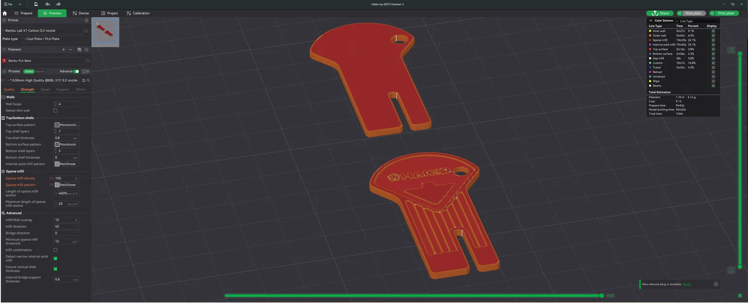Viewport: 748px width, 303px height.
Task: Reset the Sparse infill density to default
Action: [51, 178]
